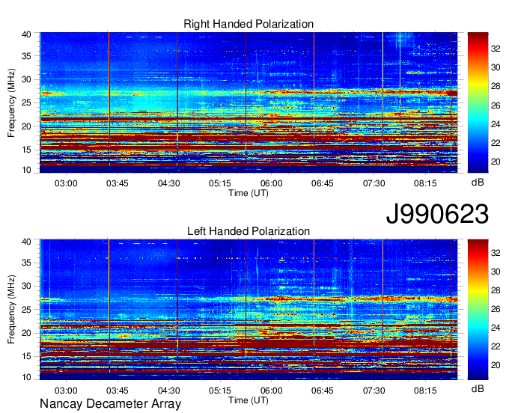Screen dimensions: 509x413
Task: Click the 26 dB label on Left Handed colorbar
Action: coord(496,309)
